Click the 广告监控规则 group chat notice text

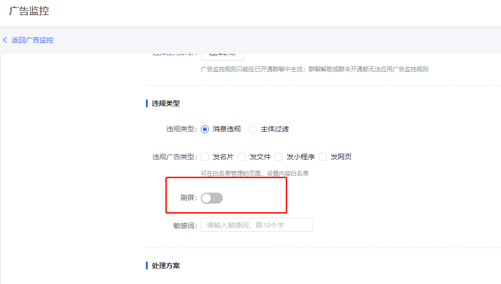click(314, 69)
